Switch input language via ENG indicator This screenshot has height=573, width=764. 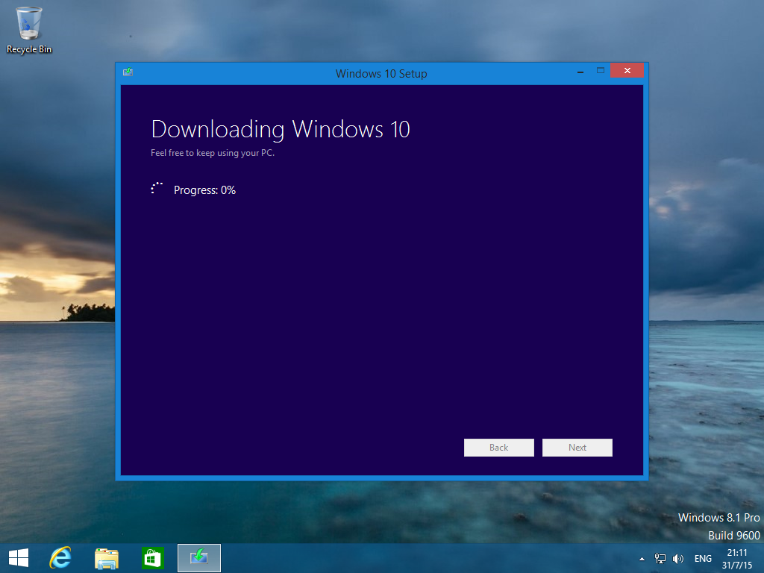[x=703, y=559]
